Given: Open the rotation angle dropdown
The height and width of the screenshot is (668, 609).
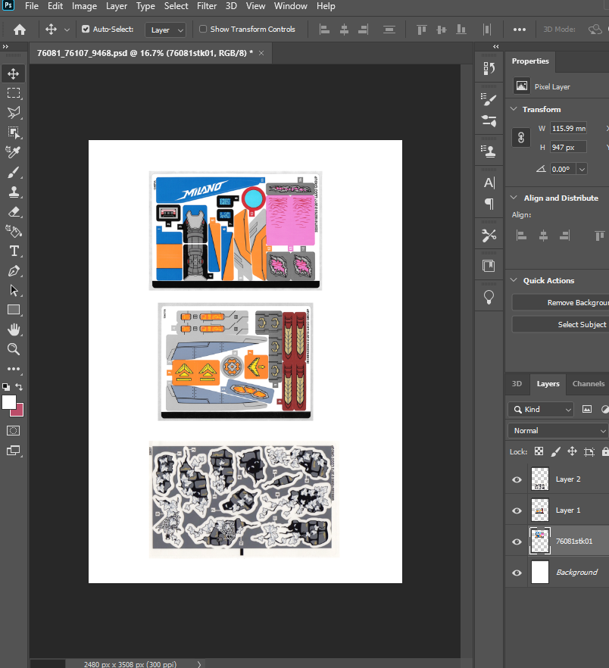Looking at the screenshot, I should (582, 169).
